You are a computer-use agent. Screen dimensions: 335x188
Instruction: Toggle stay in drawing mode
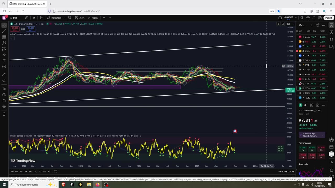(4, 94)
